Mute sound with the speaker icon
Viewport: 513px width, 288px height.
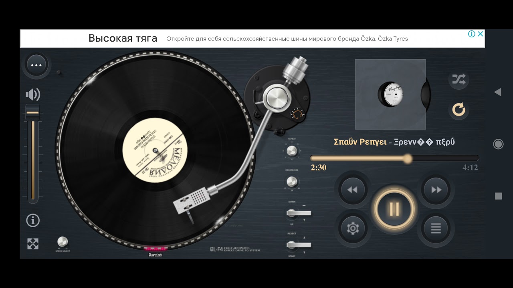(33, 94)
